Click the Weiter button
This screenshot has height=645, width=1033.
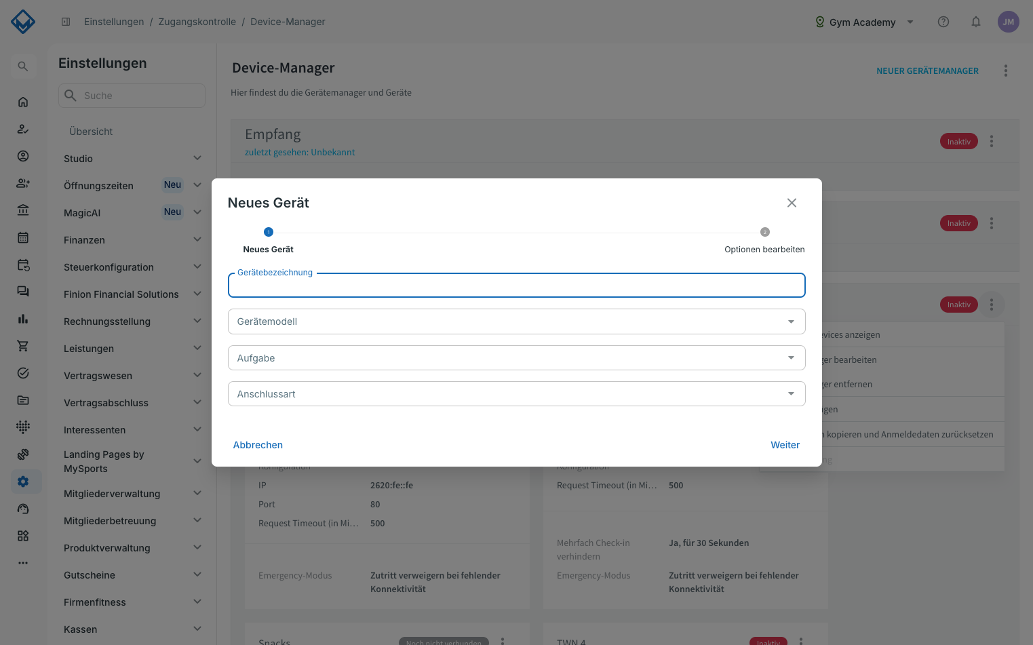[785, 445]
